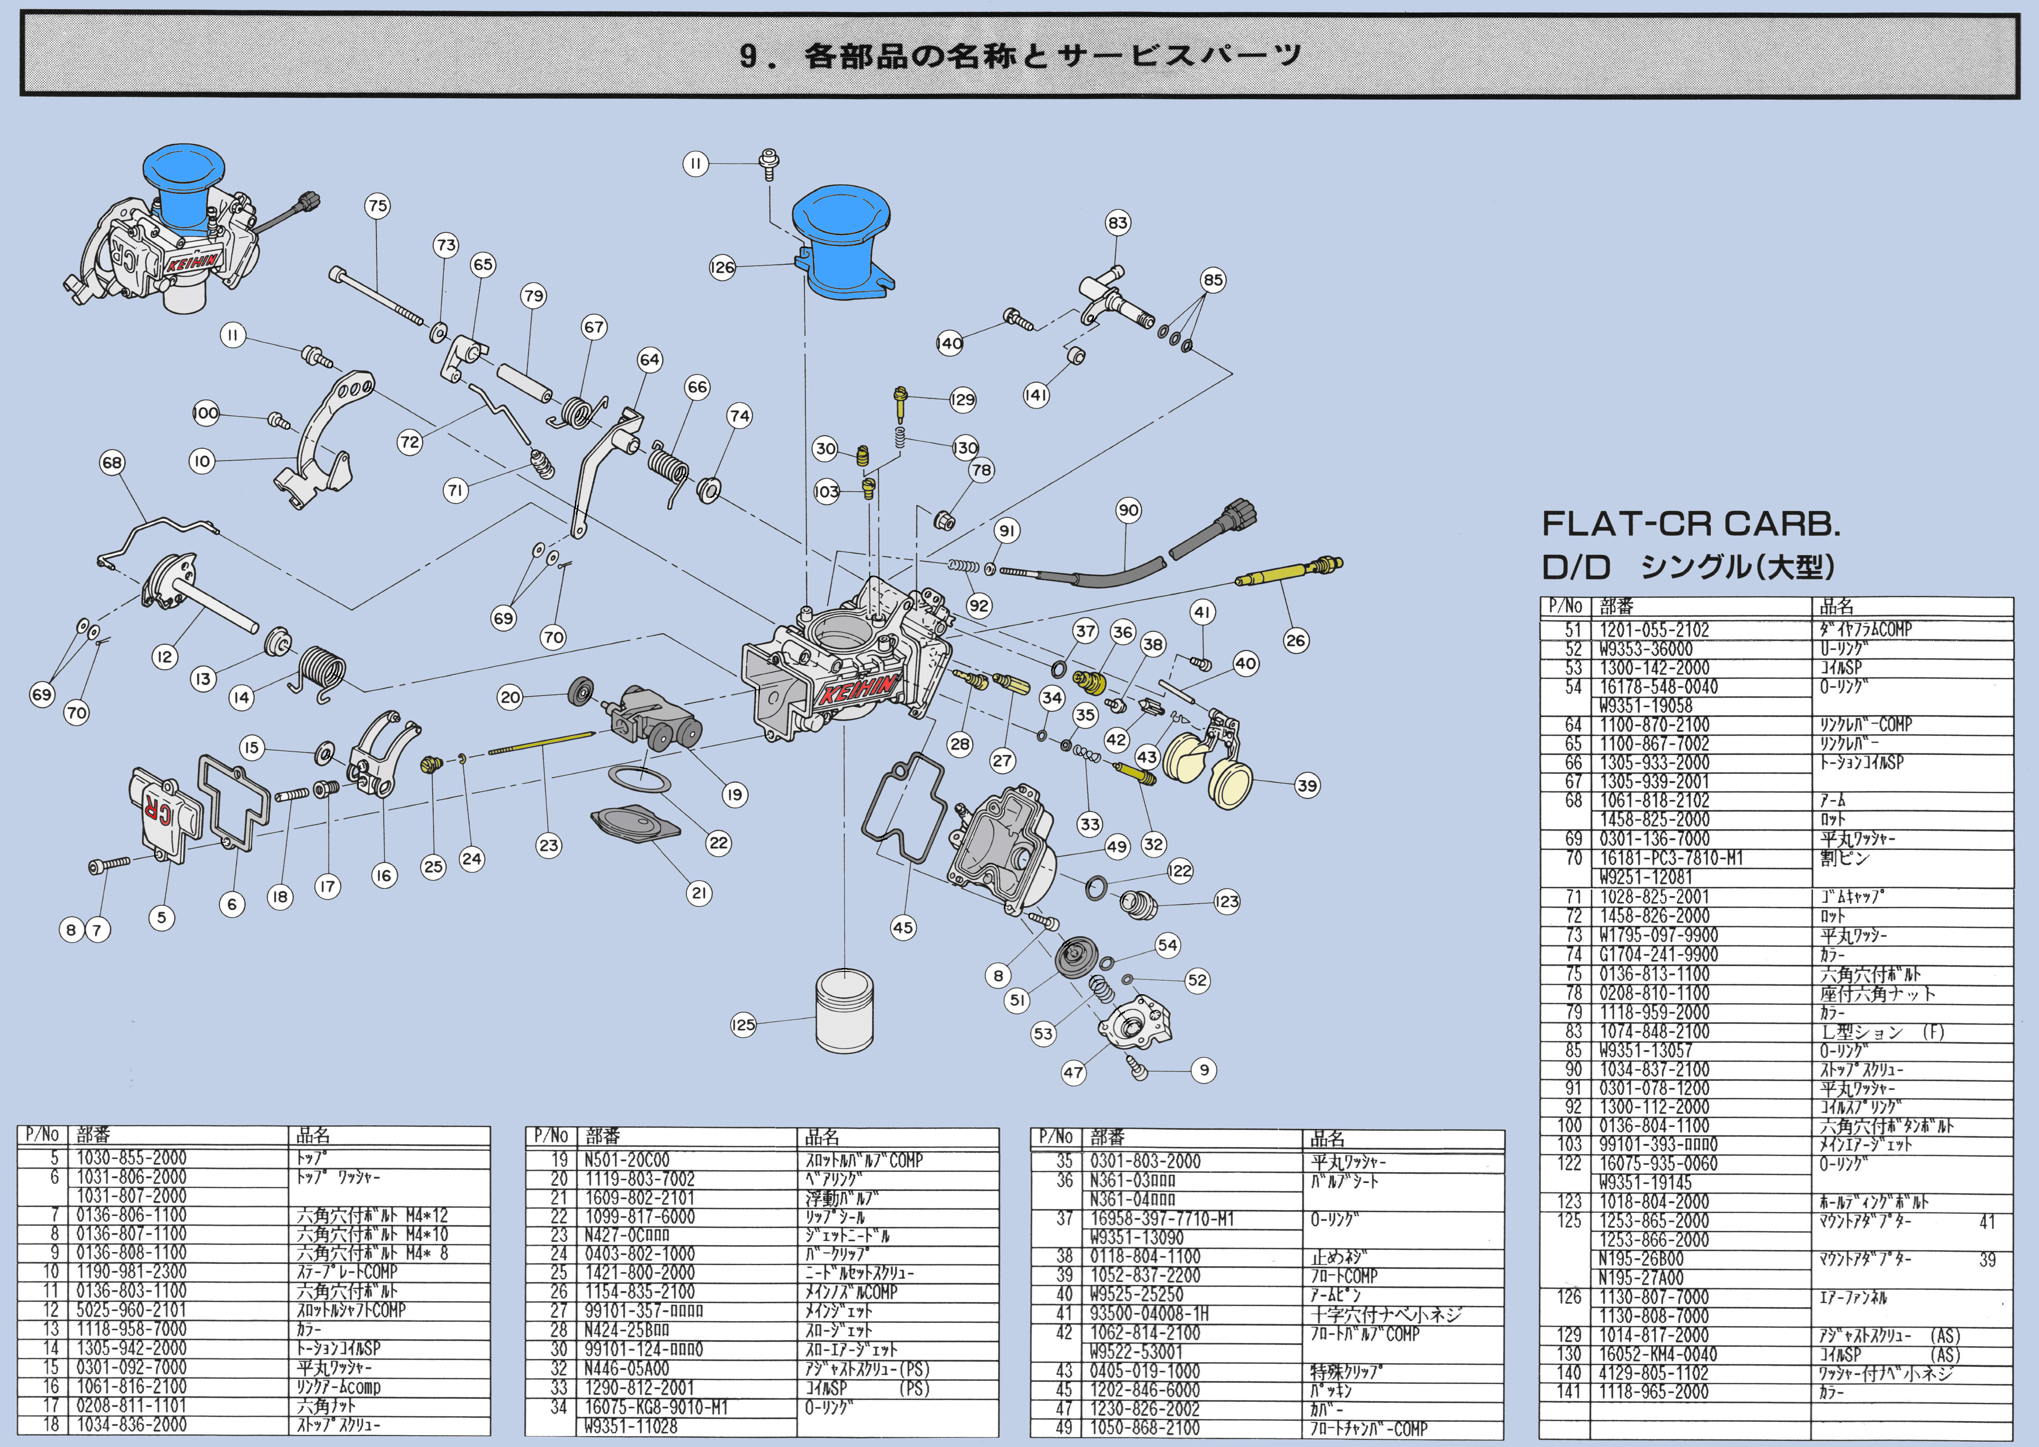
Task: Click part number 1154-835-2100 in row 26
Action: [640, 1292]
